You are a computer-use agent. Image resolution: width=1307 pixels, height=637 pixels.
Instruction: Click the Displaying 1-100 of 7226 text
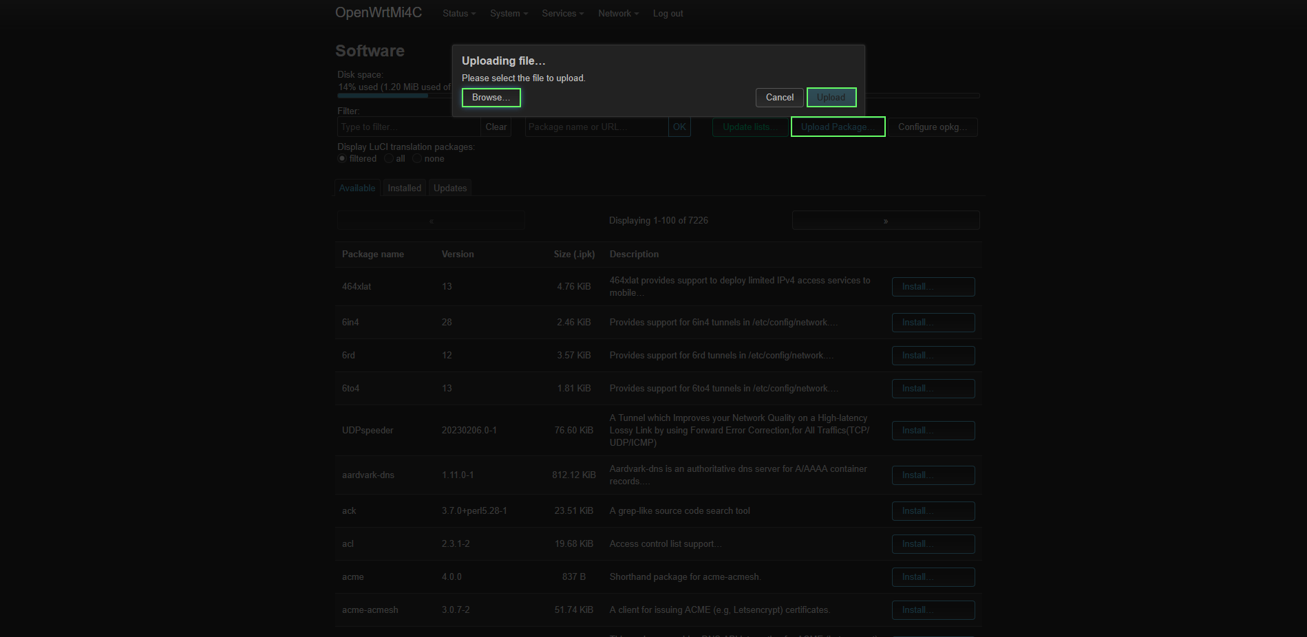coord(659,221)
